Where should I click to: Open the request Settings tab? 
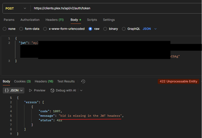click(x=109, y=20)
